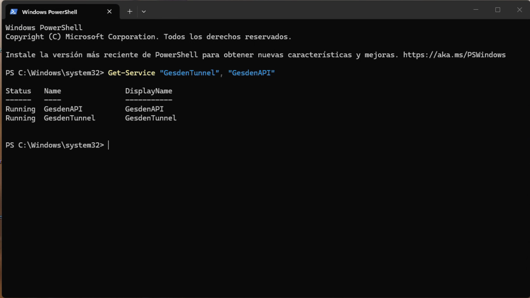
Task: Click GesdenAPI in DisplayName column
Action: tap(144, 109)
